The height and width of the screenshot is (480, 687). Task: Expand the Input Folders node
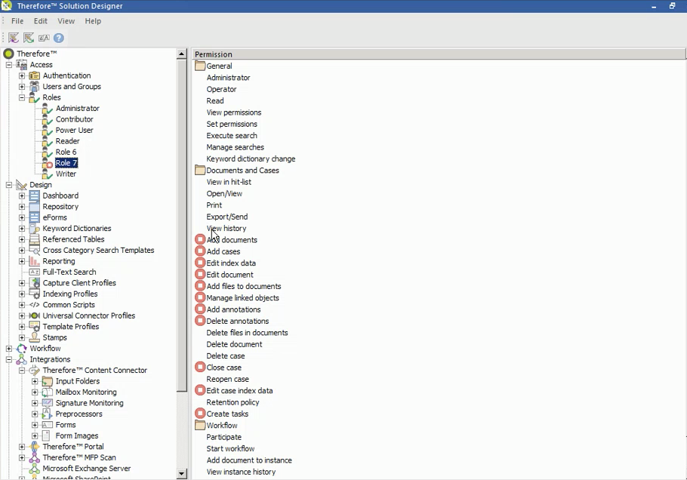(35, 381)
